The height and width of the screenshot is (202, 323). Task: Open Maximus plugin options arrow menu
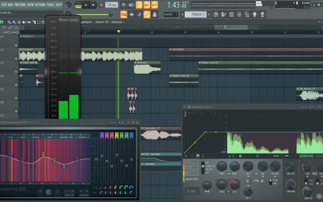184,107
